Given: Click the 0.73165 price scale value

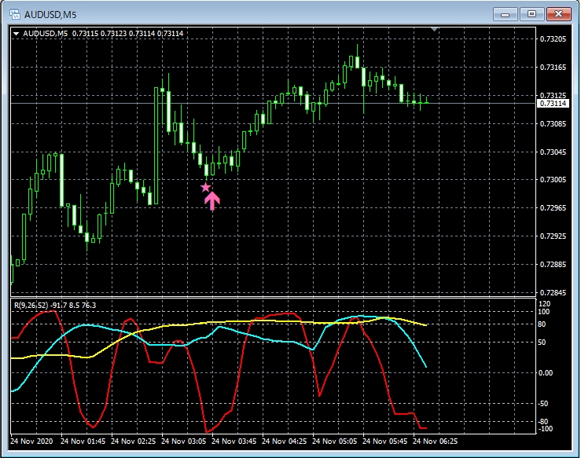Looking at the screenshot, I should [x=553, y=67].
